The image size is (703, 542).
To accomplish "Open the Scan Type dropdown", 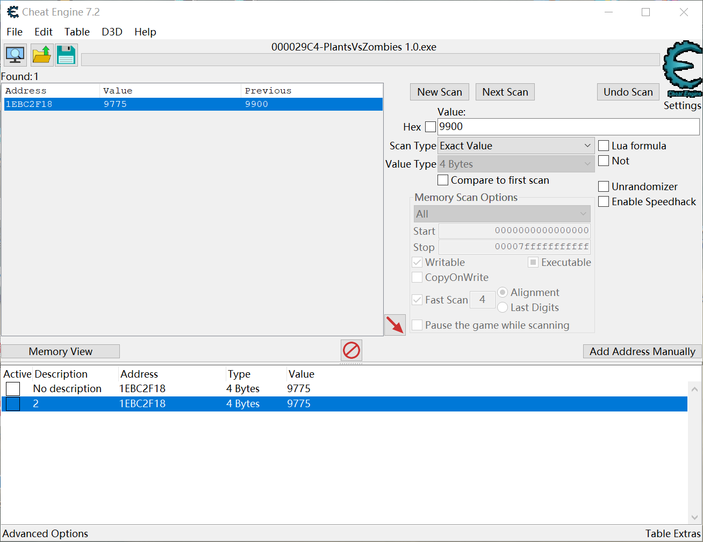I will [516, 146].
